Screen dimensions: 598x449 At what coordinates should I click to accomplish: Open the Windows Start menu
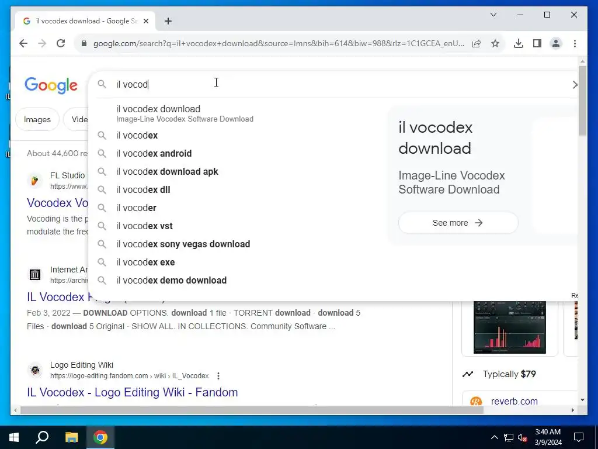tap(14, 437)
